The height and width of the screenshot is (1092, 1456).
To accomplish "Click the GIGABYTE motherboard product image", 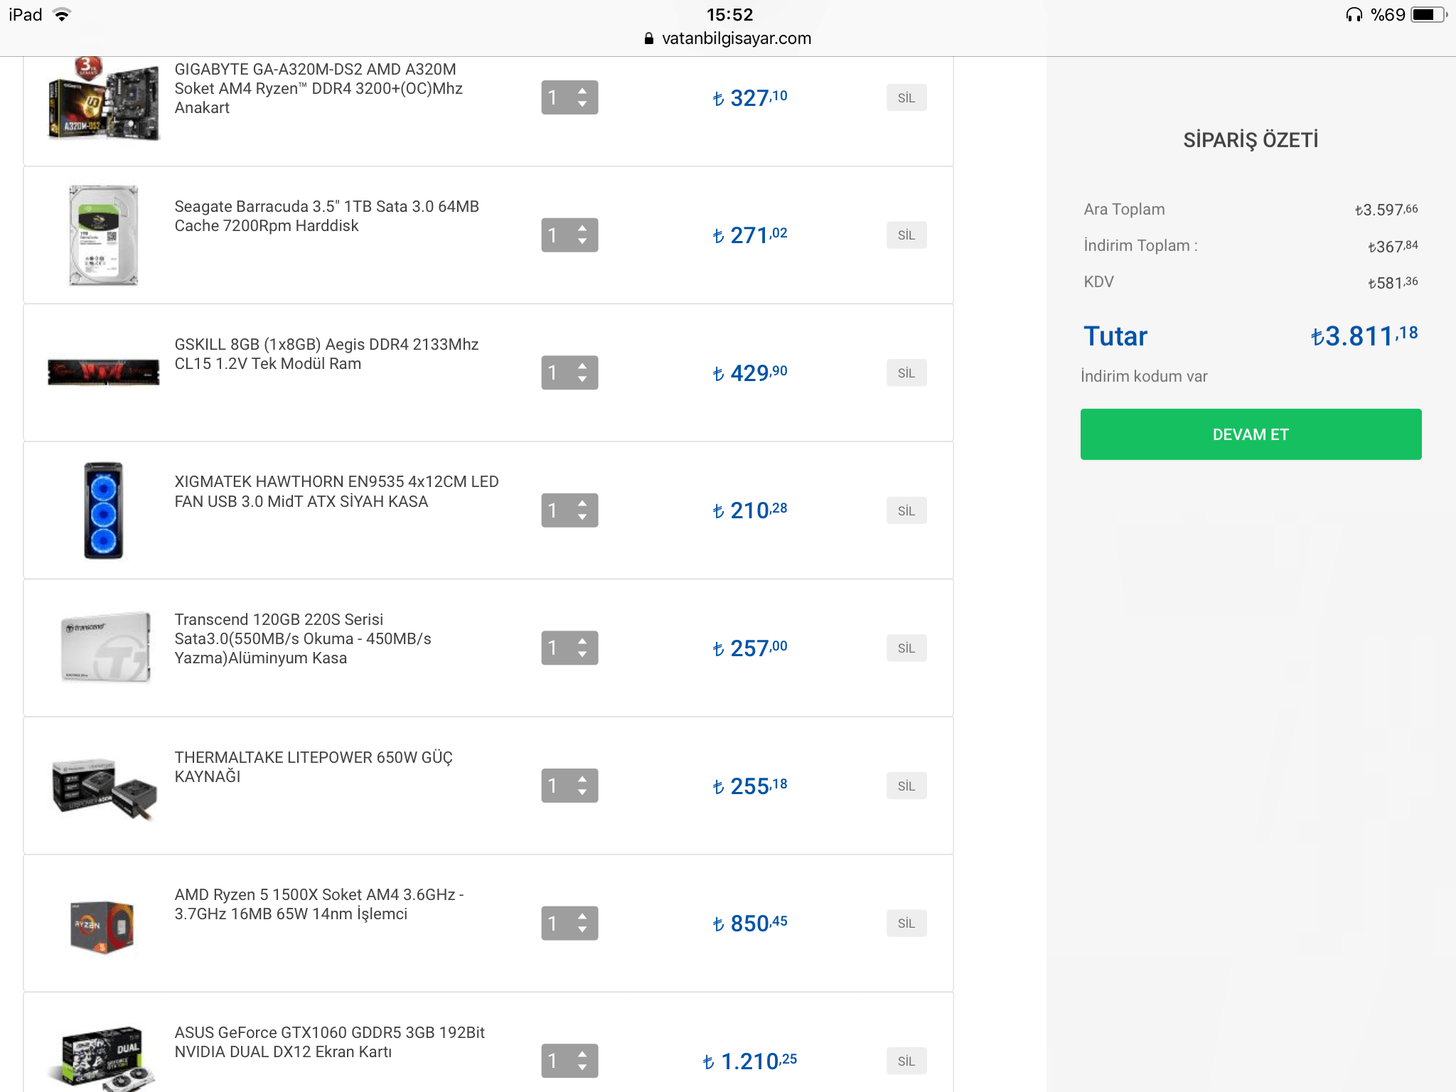I will click(x=104, y=100).
